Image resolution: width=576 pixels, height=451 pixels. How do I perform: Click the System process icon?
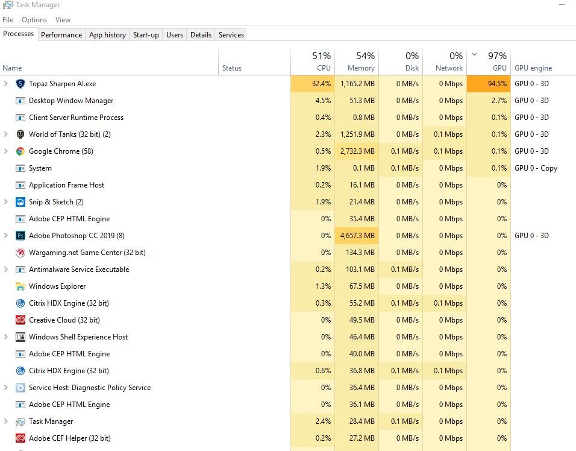[20, 168]
